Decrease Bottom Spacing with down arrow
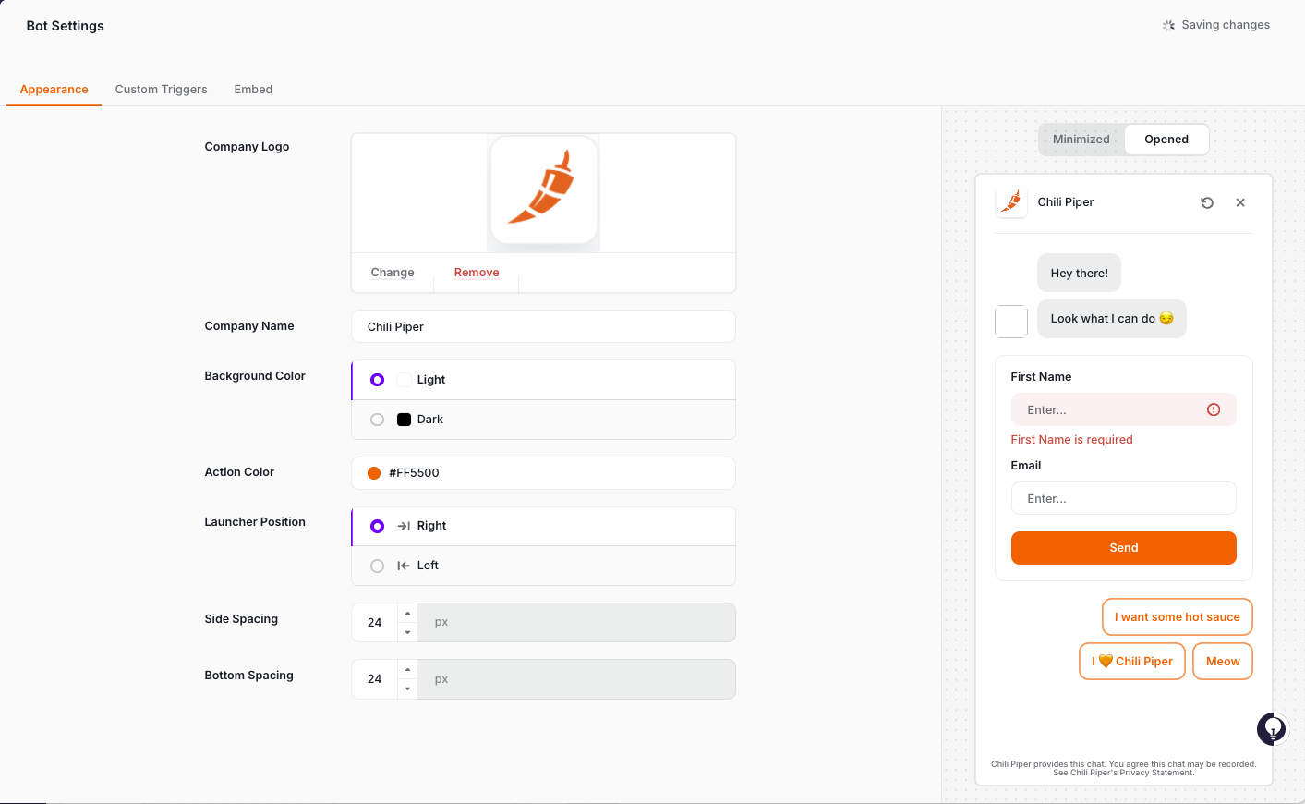 click(x=407, y=688)
